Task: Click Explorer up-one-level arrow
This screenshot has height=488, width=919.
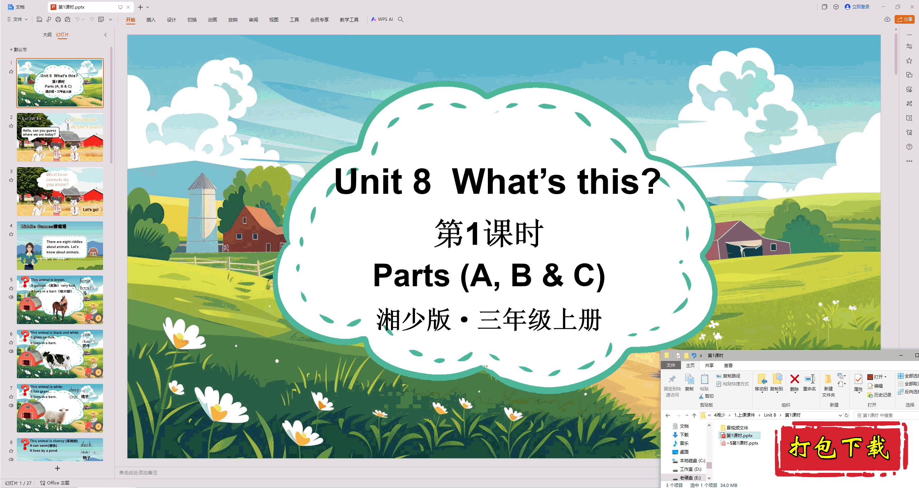Action: [694, 415]
